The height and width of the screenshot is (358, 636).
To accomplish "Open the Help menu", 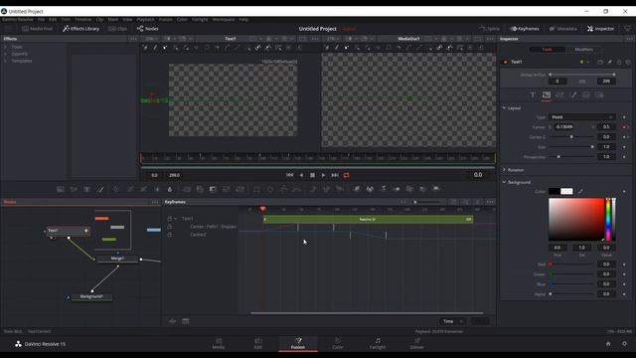I will coord(243,19).
